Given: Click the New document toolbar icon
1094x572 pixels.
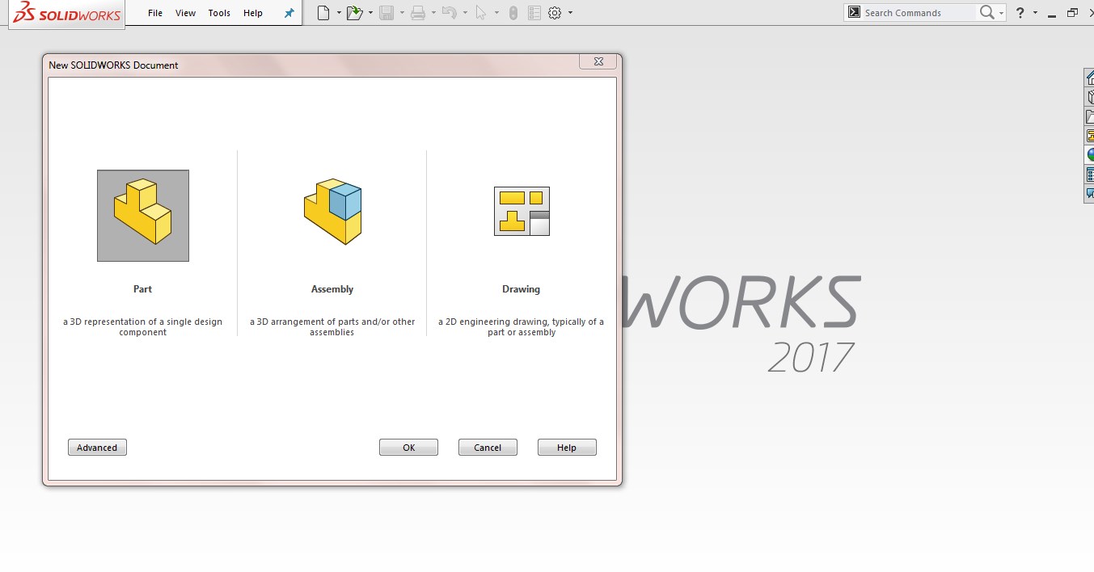Looking at the screenshot, I should point(323,13).
